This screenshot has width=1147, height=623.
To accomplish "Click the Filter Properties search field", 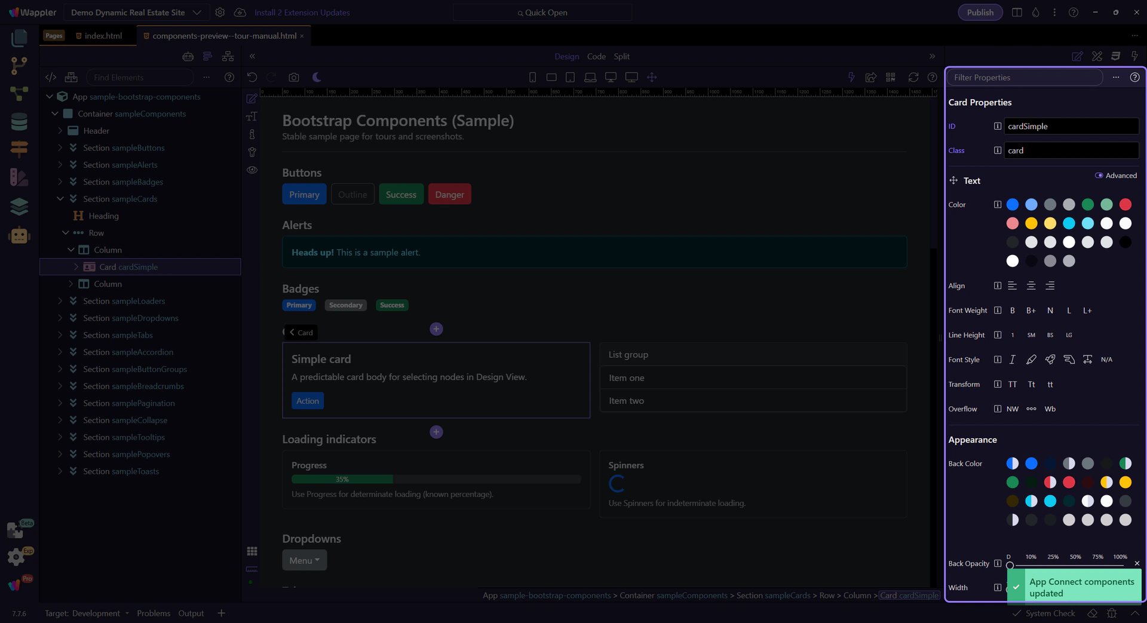I will (x=1025, y=78).
